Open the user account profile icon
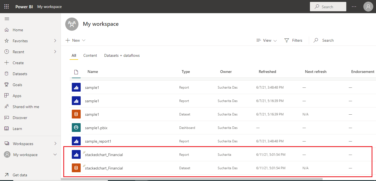This screenshot has width=376, height=181. pyautogui.click(x=368, y=7)
